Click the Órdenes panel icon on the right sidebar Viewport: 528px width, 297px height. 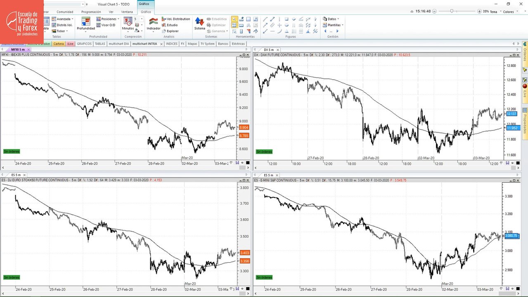click(x=525, y=44)
